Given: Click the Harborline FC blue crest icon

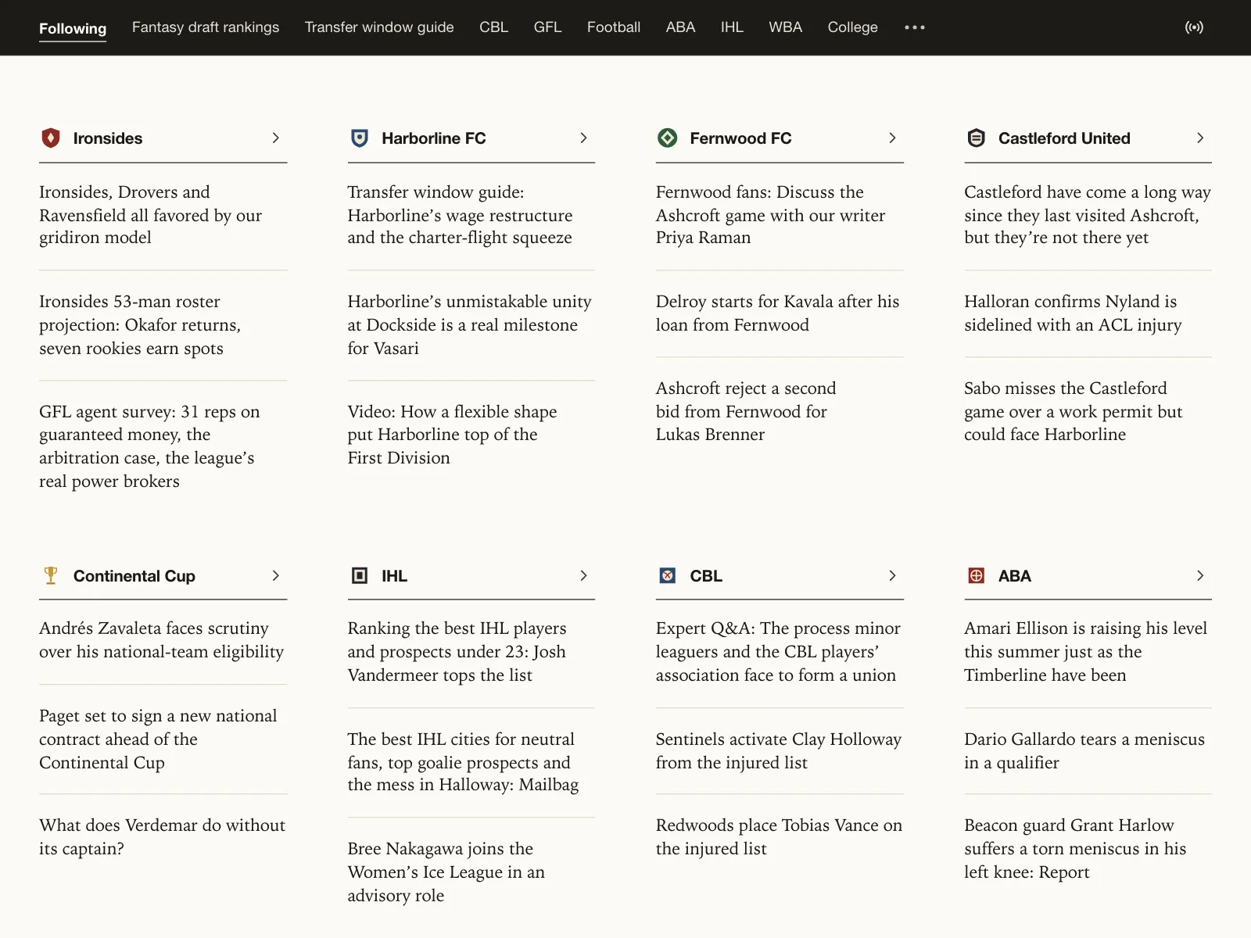Looking at the screenshot, I should click(359, 138).
